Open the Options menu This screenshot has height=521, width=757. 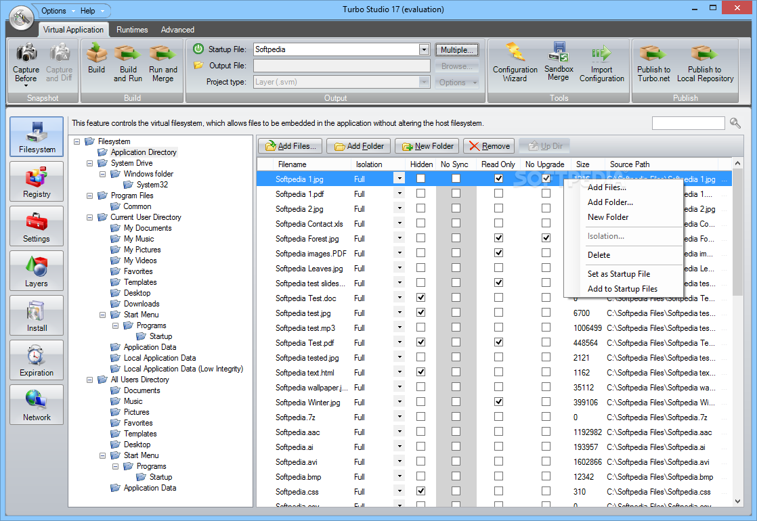58,11
